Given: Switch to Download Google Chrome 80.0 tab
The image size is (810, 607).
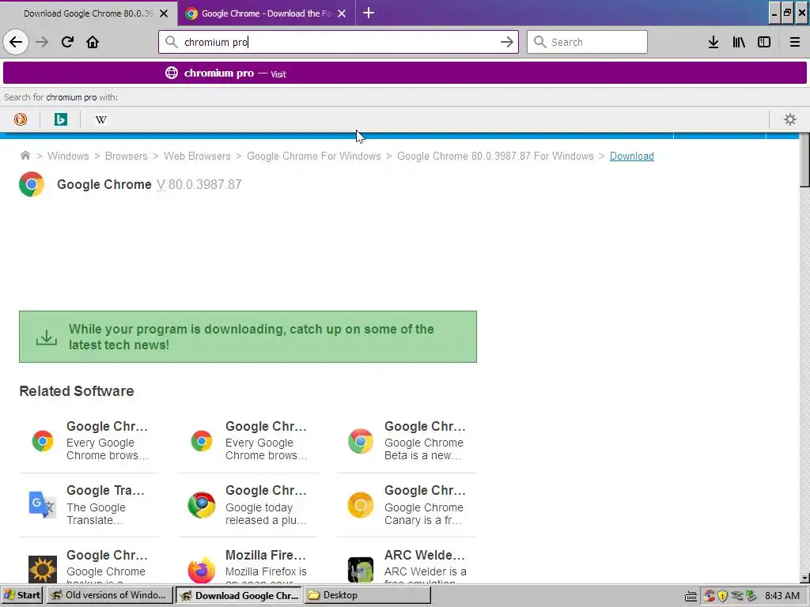Looking at the screenshot, I should 89,13.
